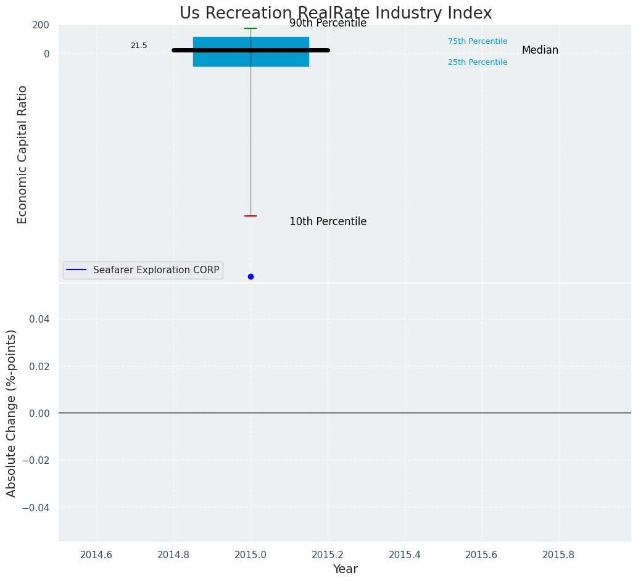
Task: Click the Absolute Change (%-points) axis title
Action: click(x=12, y=413)
